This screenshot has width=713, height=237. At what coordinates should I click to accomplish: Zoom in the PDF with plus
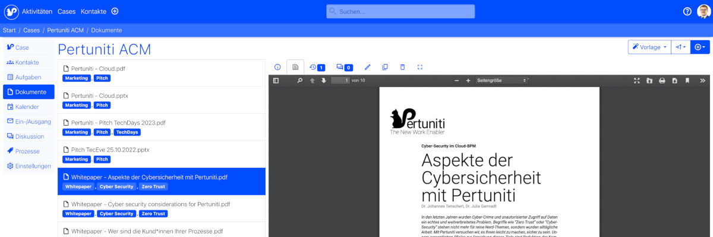point(468,81)
